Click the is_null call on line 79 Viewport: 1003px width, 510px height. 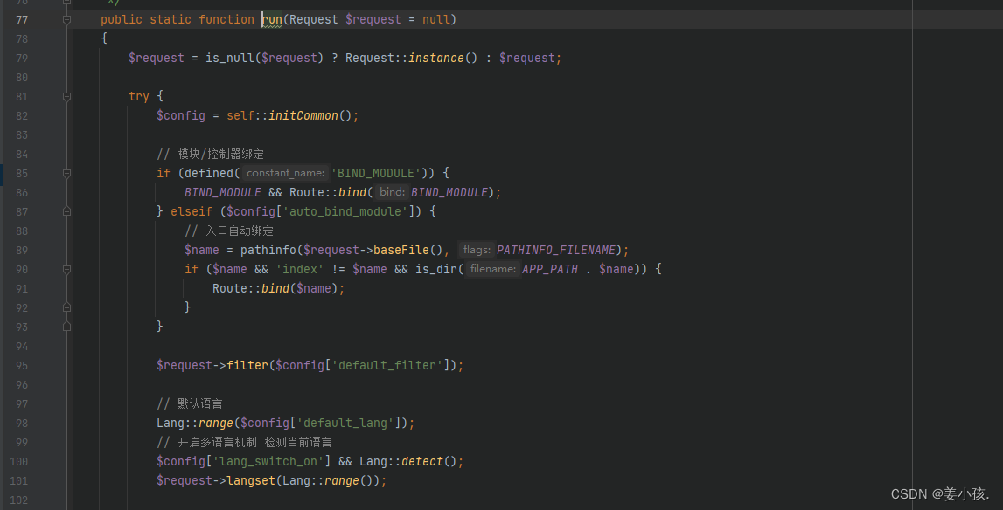[230, 59]
